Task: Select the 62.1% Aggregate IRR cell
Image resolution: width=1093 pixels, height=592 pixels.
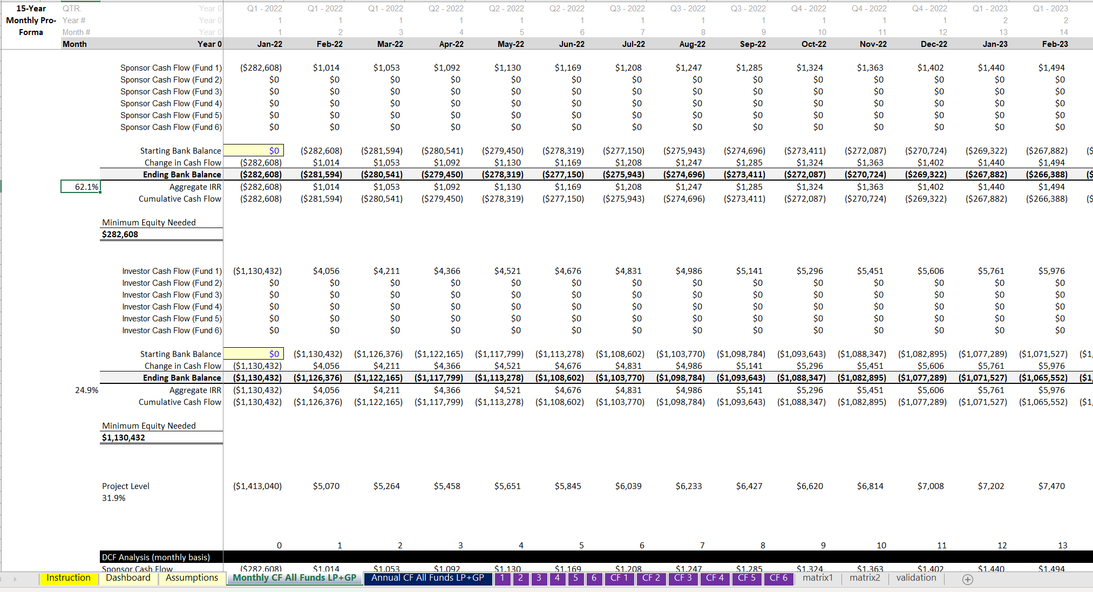Action: pyautogui.click(x=80, y=186)
